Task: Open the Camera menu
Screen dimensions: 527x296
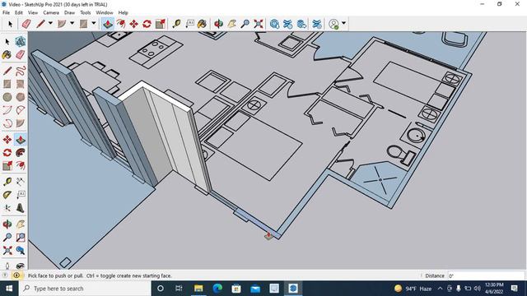Action: coord(51,13)
